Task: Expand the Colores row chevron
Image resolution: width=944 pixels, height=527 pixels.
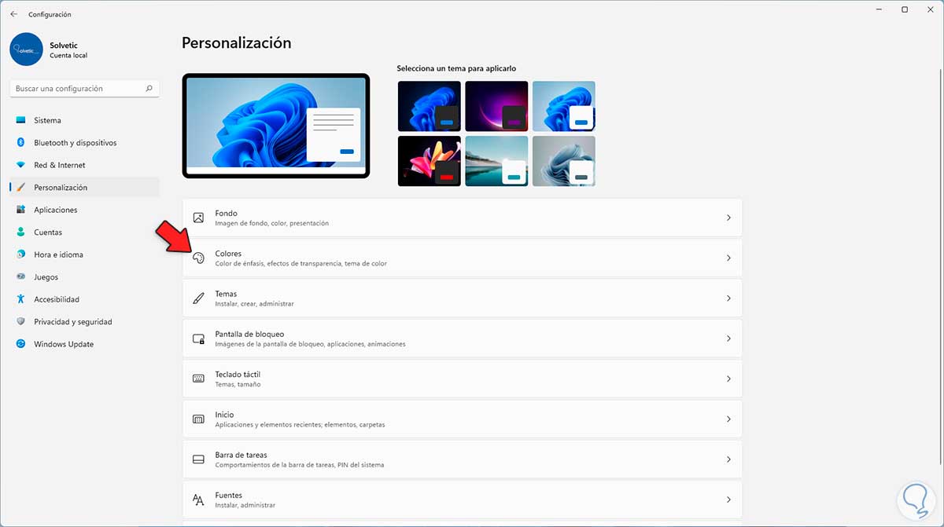Action: pos(728,258)
